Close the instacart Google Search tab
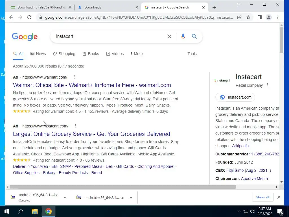This screenshot has width=289, height=217. click(203, 7)
